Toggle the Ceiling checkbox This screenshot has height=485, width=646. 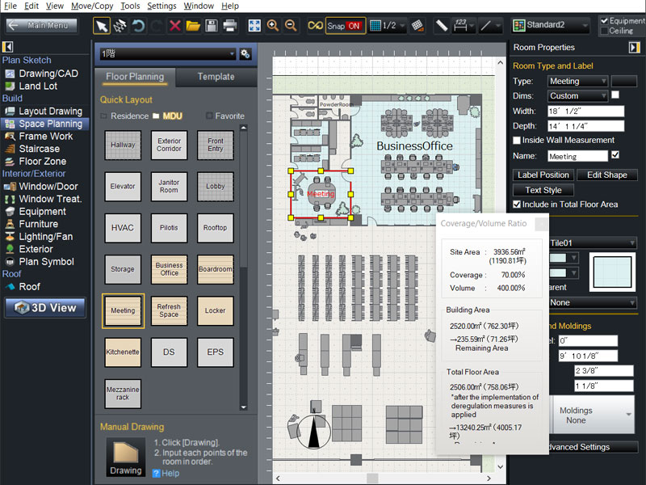point(604,31)
